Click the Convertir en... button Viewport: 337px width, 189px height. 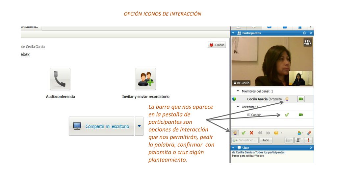pos(245,140)
